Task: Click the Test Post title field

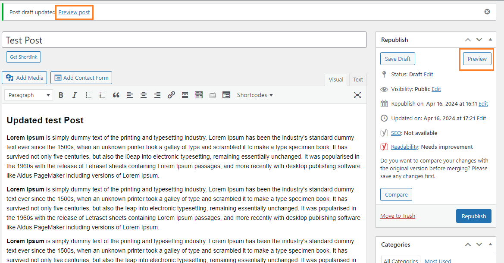Action: click(x=184, y=40)
